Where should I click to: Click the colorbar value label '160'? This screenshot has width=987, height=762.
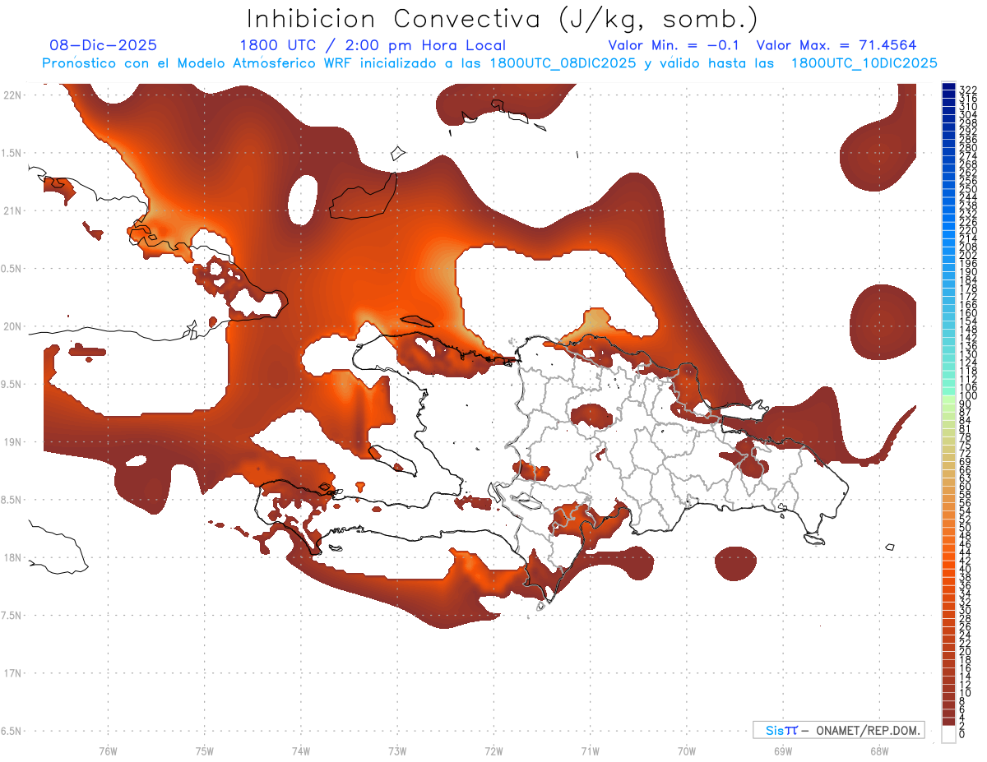(x=968, y=313)
